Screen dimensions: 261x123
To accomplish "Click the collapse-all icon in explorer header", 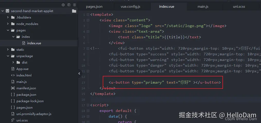I will click(x=69, y=5).
